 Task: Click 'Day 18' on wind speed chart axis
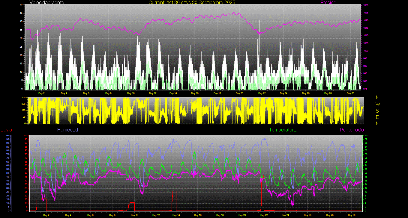pos(217,93)
